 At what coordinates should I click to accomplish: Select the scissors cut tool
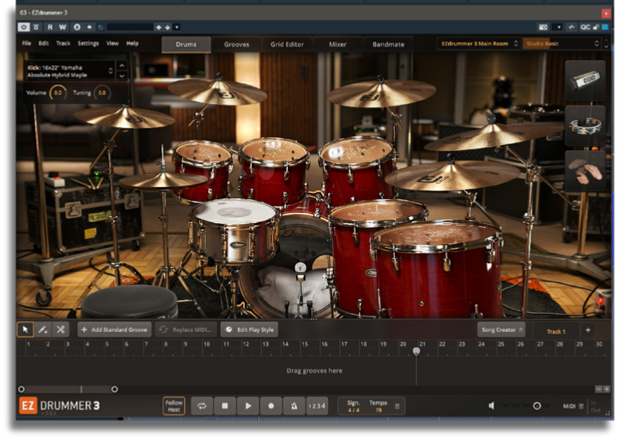[x=60, y=329]
